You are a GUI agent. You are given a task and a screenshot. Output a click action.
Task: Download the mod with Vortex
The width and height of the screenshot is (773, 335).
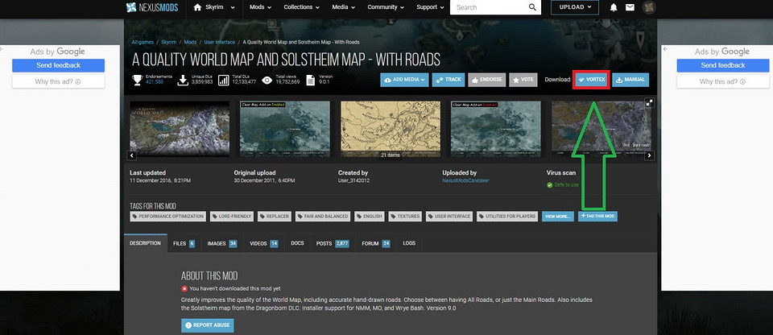pos(591,80)
